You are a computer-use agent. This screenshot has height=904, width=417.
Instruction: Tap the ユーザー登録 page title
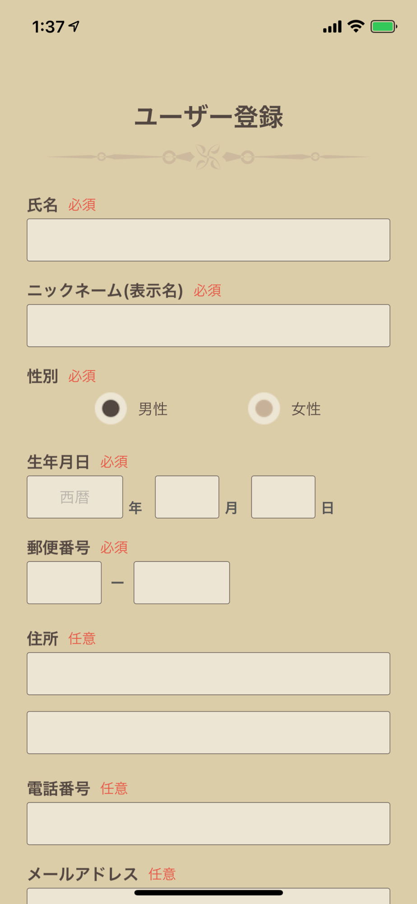(x=208, y=117)
